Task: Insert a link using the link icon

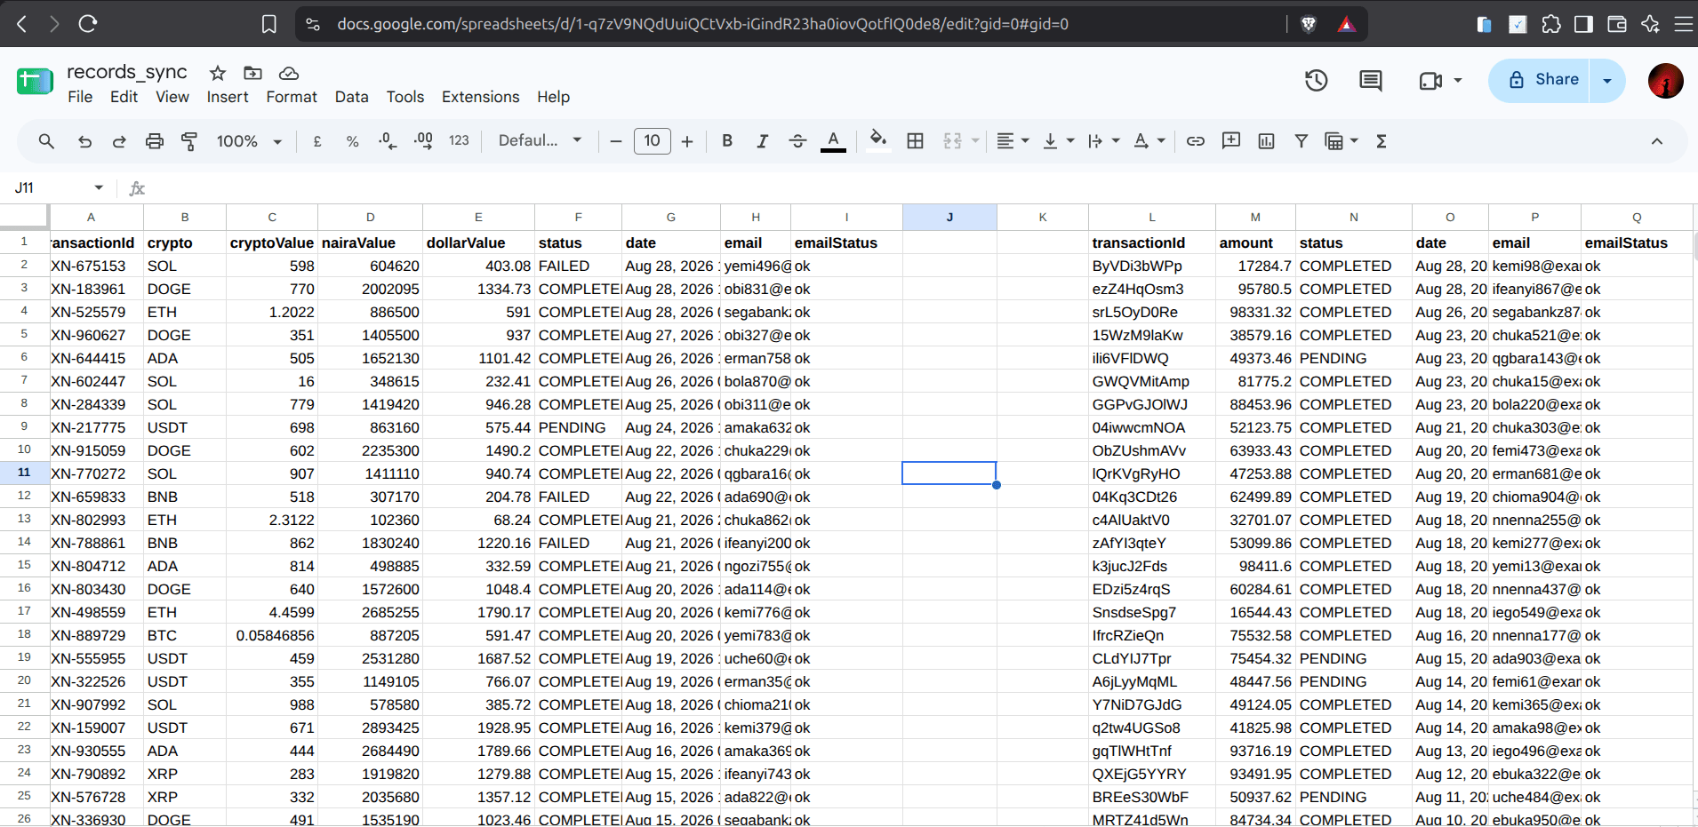Action: (1196, 141)
